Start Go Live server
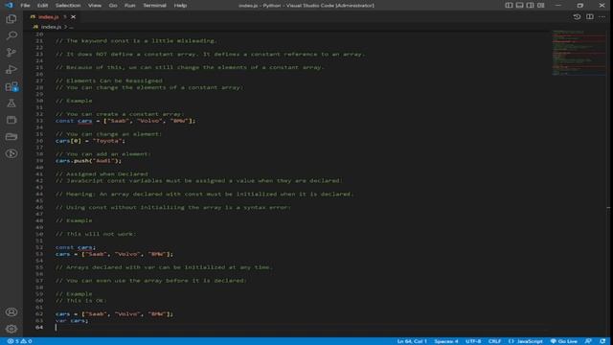 [563, 341]
